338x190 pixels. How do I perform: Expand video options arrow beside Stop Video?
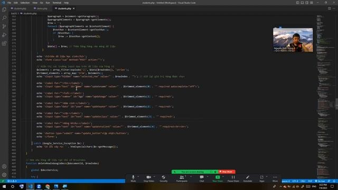(x=154, y=176)
